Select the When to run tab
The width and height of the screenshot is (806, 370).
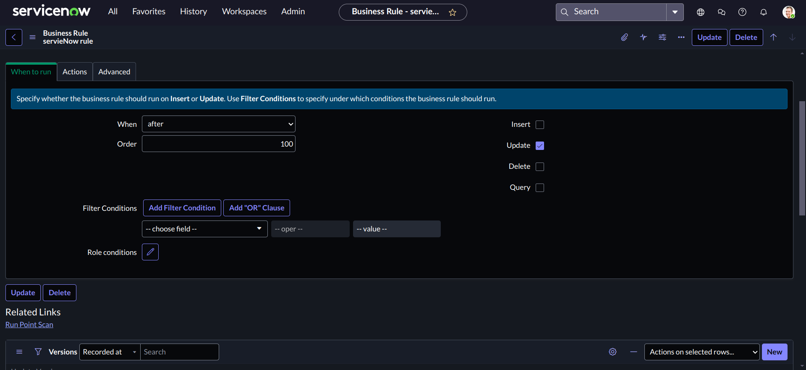(x=31, y=72)
